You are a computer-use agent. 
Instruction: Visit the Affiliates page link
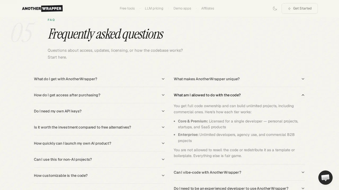click(x=208, y=8)
